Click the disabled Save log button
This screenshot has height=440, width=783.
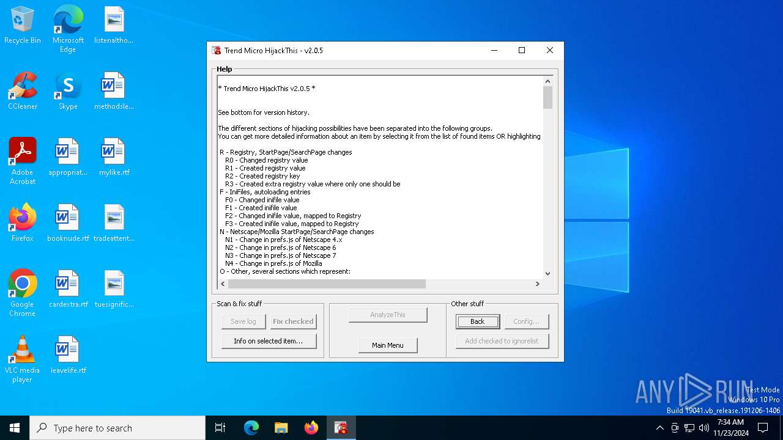click(243, 321)
